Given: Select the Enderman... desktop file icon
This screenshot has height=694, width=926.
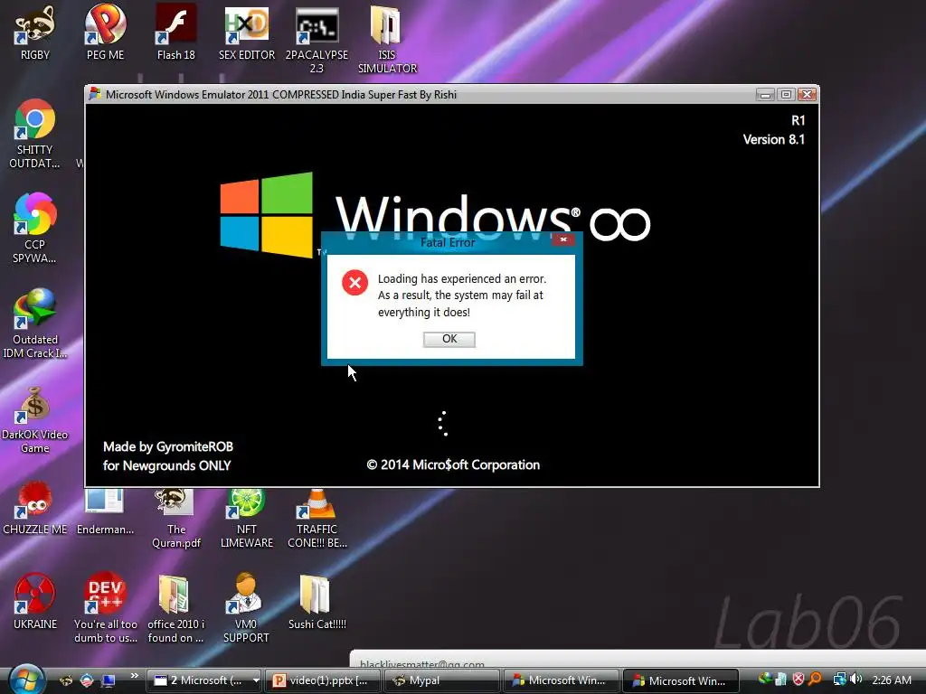Looking at the screenshot, I should 105,502.
